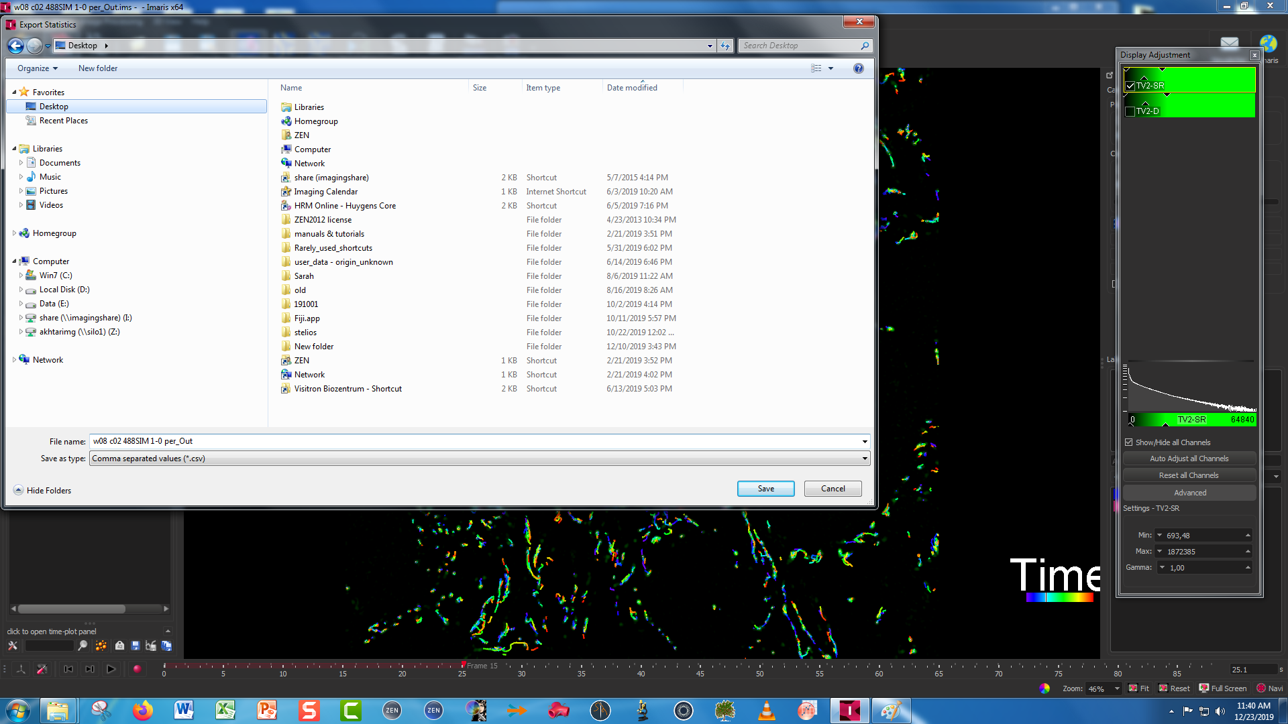This screenshot has width=1288, height=724.
Task: Open the Zoom percentage dropdown
Action: click(1117, 688)
